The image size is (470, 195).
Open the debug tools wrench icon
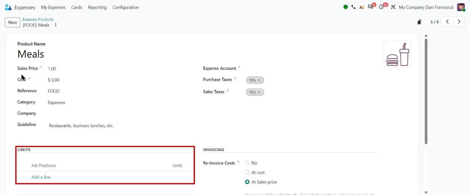(393, 7)
